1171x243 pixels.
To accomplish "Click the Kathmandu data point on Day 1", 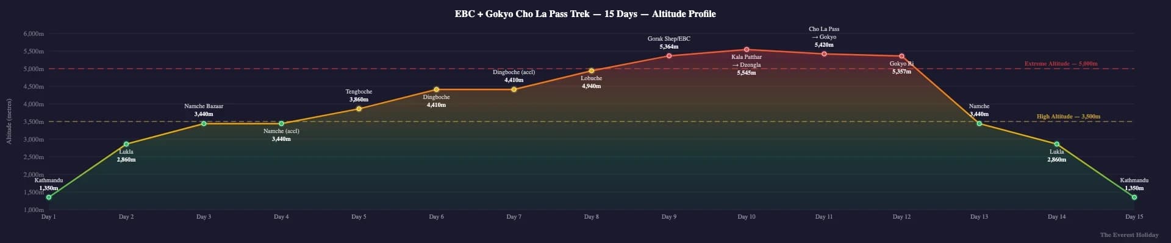I will point(49,197).
